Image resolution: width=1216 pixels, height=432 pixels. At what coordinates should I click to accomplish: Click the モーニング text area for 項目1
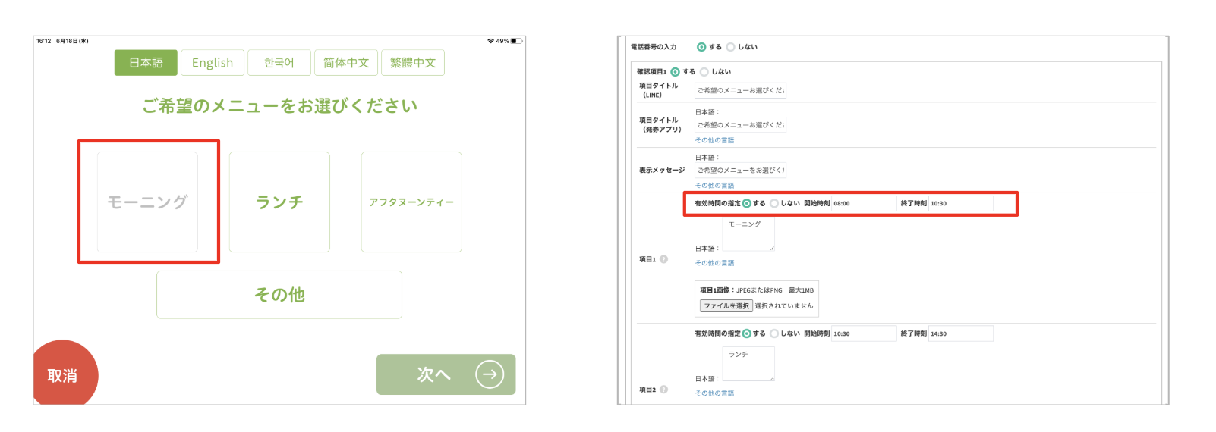point(748,233)
